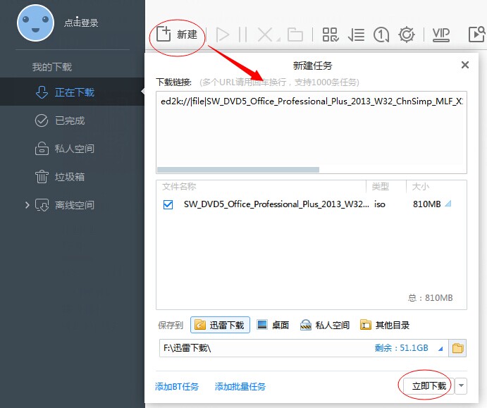
Task: Select 迅雷下载 as save location
Action: tap(220, 325)
